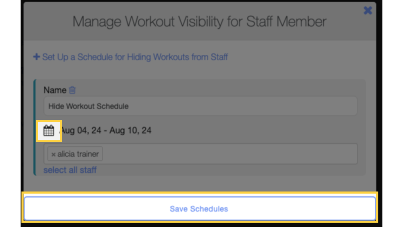Select the 'alicia trainer' tag
This screenshot has height=227, width=403.
tap(77, 154)
